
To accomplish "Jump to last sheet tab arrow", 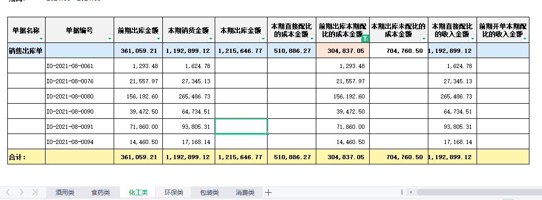I will click(35, 192).
